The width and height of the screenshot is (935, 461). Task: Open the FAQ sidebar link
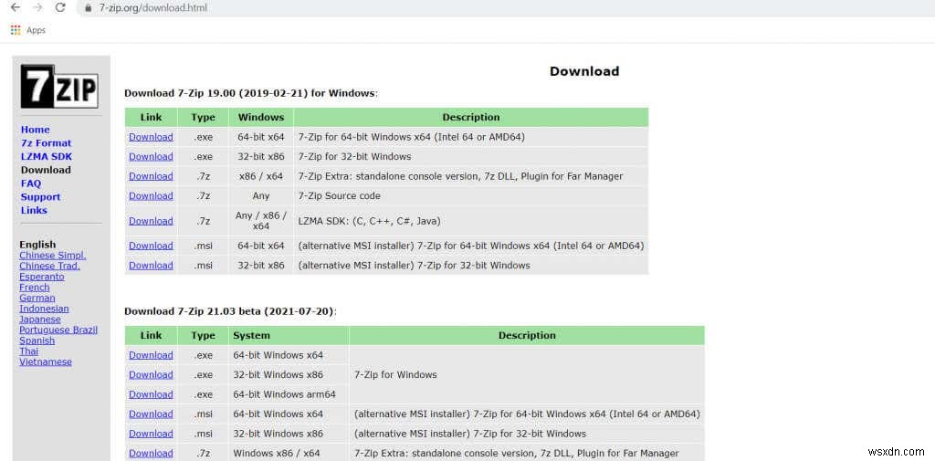coord(31,183)
